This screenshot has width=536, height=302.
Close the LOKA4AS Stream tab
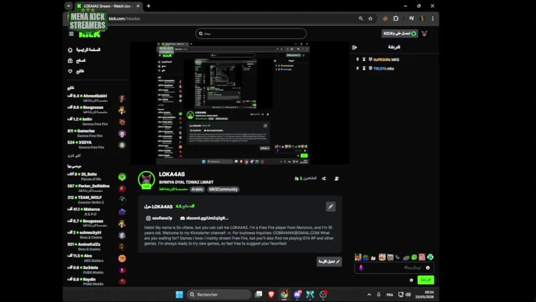[x=139, y=6]
